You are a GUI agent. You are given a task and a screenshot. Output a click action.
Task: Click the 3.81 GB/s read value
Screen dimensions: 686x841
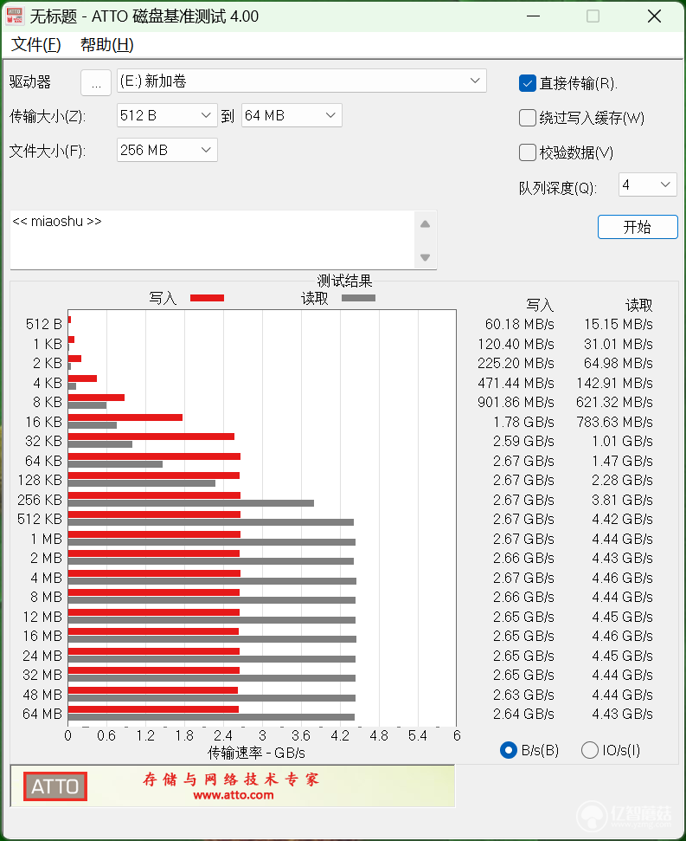click(x=622, y=500)
